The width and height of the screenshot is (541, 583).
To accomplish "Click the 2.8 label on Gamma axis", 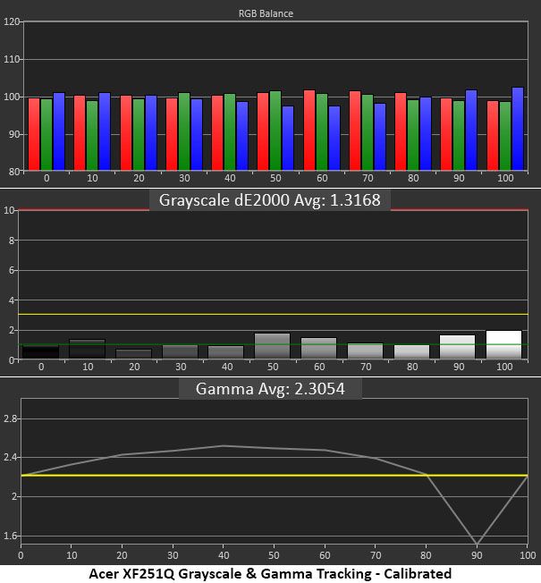I will click(10, 418).
